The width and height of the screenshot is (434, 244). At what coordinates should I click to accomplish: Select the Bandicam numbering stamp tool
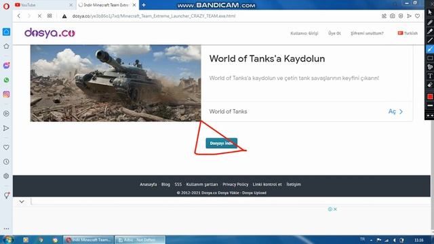tap(430, 67)
